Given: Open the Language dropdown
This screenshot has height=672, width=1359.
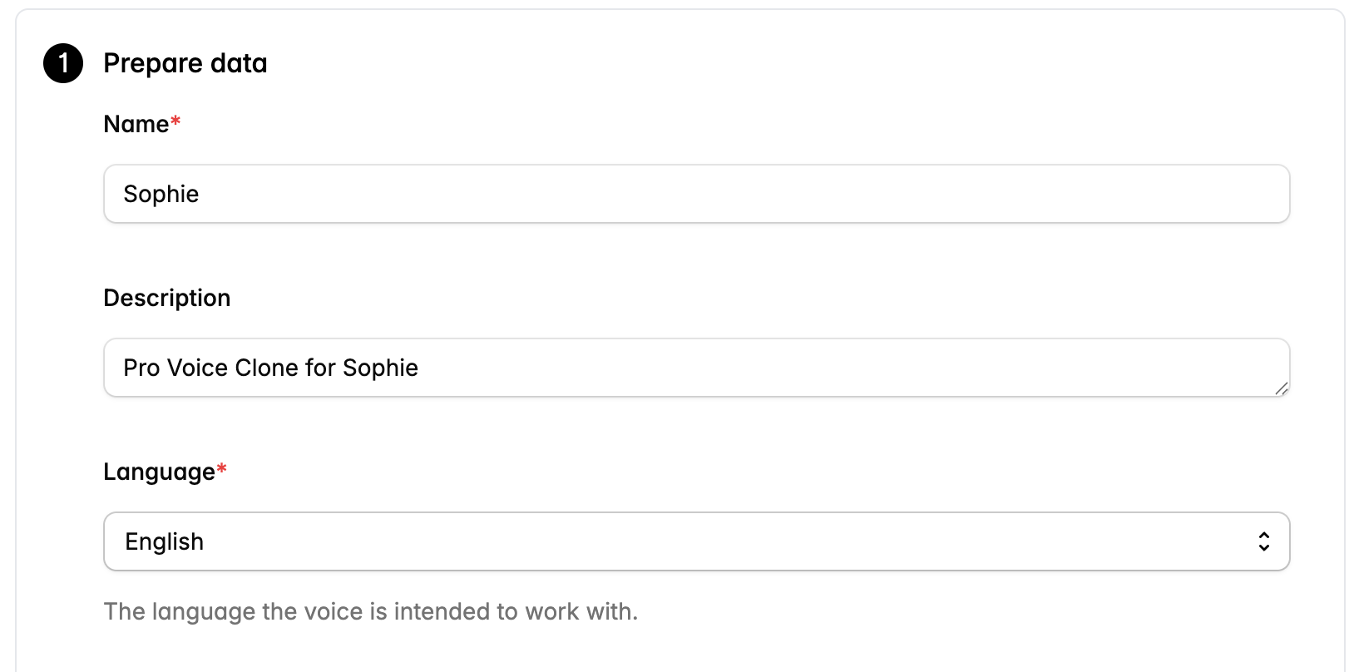Looking at the screenshot, I should [x=696, y=541].
